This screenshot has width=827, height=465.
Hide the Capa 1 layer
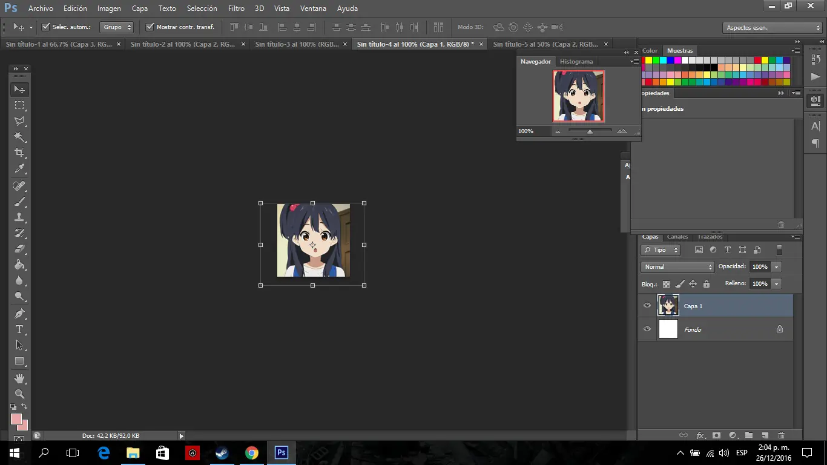pyautogui.click(x=647, y=306)
